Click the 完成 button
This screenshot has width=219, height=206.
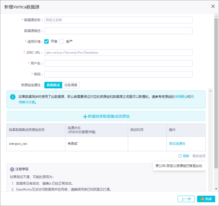(x=206, y=199)
